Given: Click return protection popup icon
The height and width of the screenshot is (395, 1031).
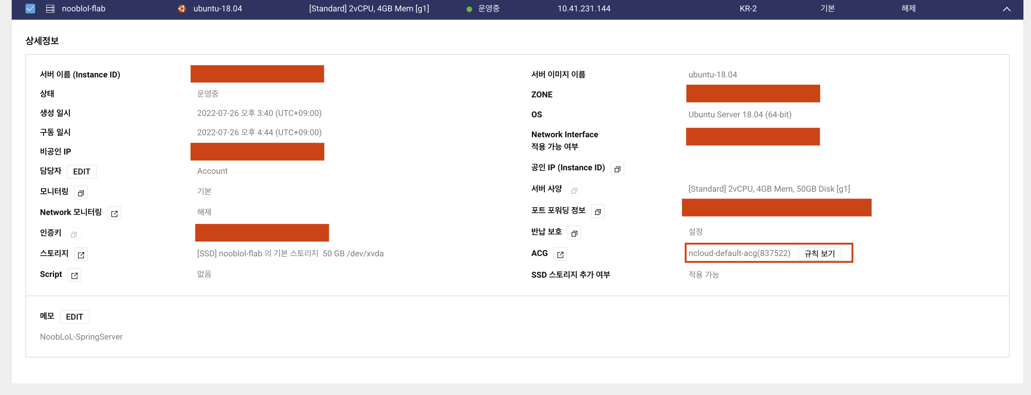Looking at the screenshot, I should (574, 233).
